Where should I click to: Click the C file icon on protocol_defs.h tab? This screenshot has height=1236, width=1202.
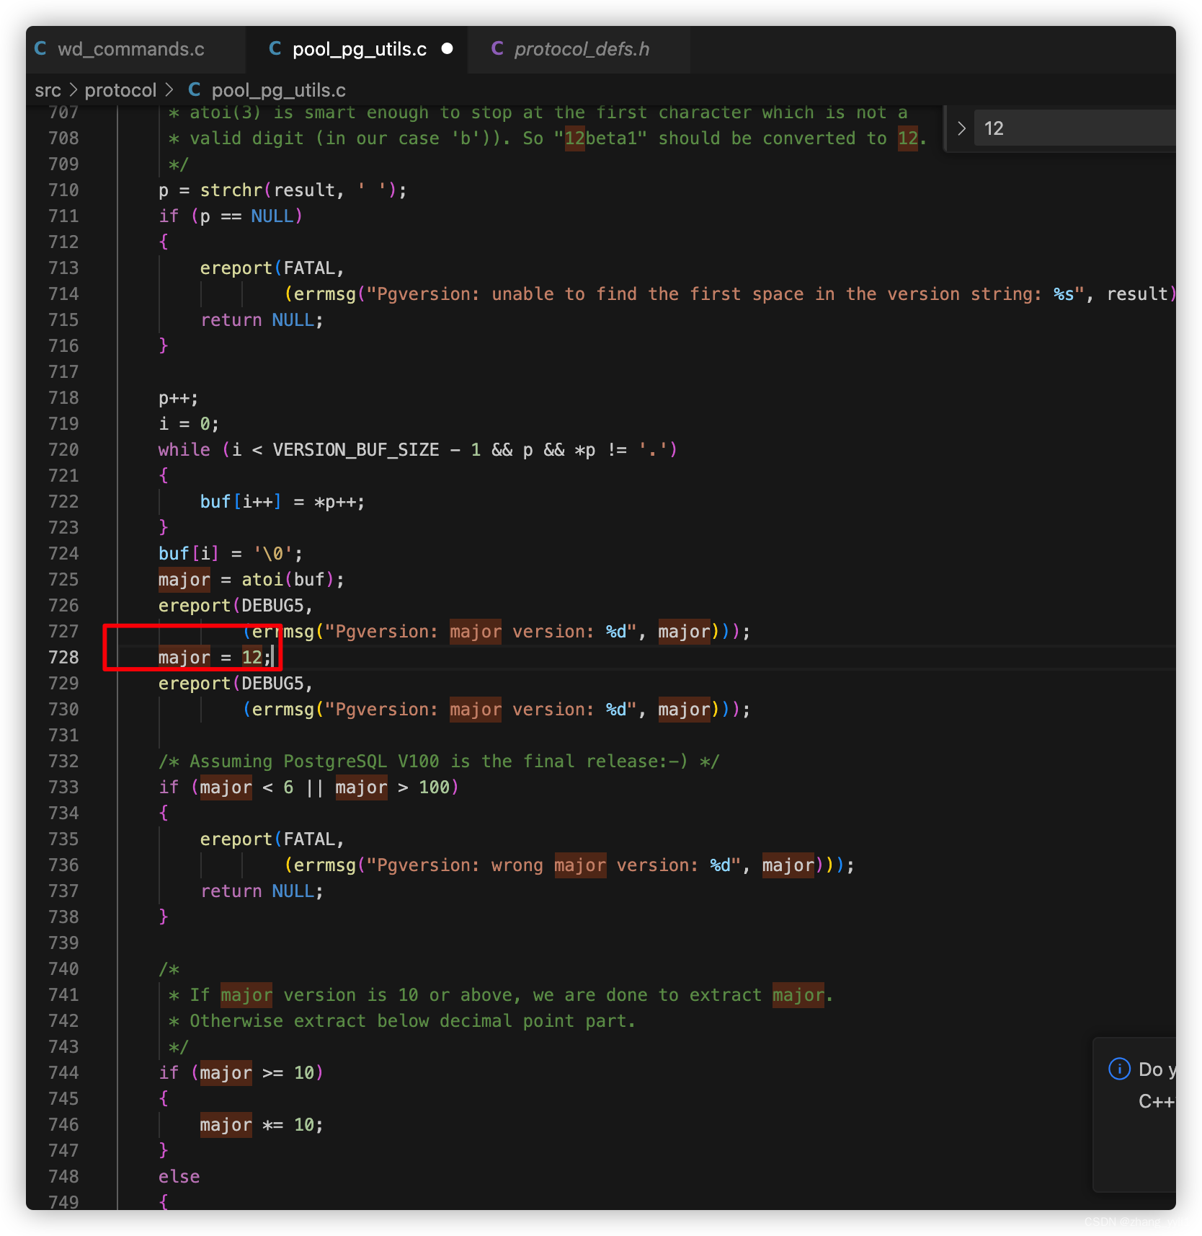tap(497, 48)
